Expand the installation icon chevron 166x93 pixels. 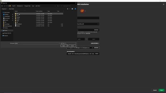tap(85, 11)
